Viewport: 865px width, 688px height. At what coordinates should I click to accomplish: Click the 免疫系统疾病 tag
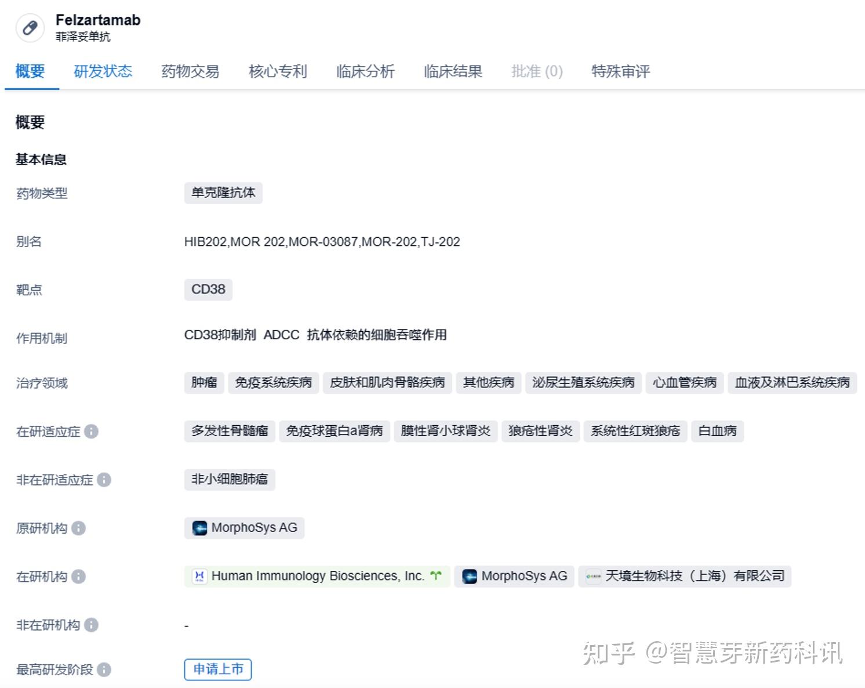pos(274,382)
